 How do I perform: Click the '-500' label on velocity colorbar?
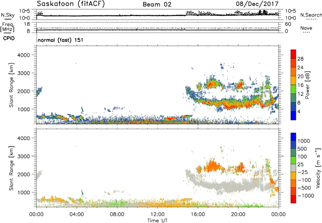[304, 188]
